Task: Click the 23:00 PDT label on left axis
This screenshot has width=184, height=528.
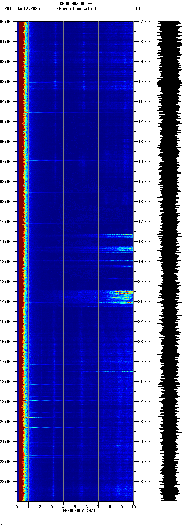Action: (x=6, y=482)
